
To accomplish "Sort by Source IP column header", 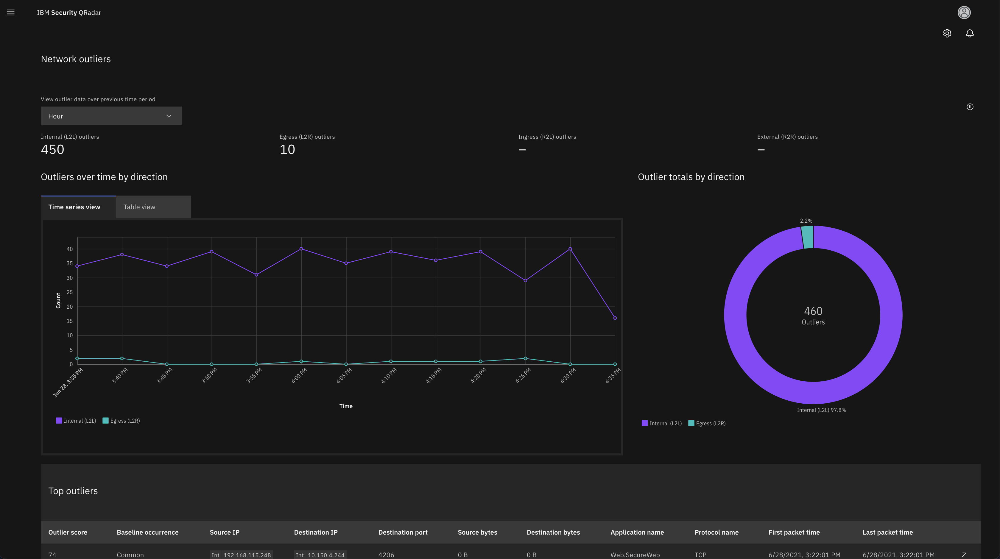I will [224, 532].
